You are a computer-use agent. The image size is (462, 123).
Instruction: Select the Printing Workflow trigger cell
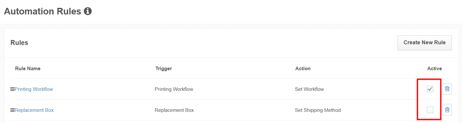click(174, 89)
